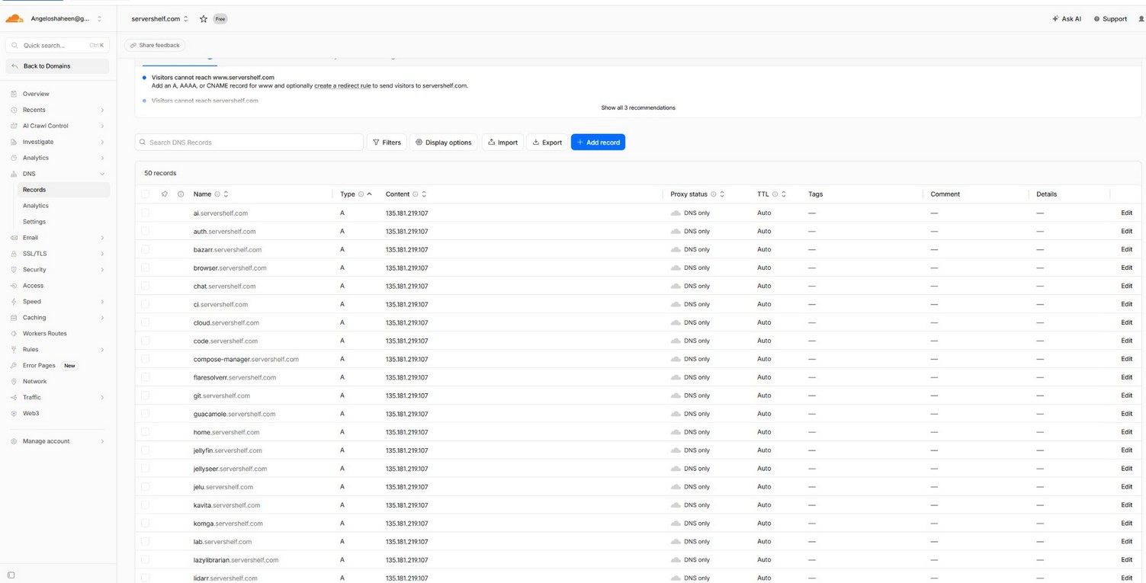Open the user profile icon

pyautogui.click(x=1141, y=19)
